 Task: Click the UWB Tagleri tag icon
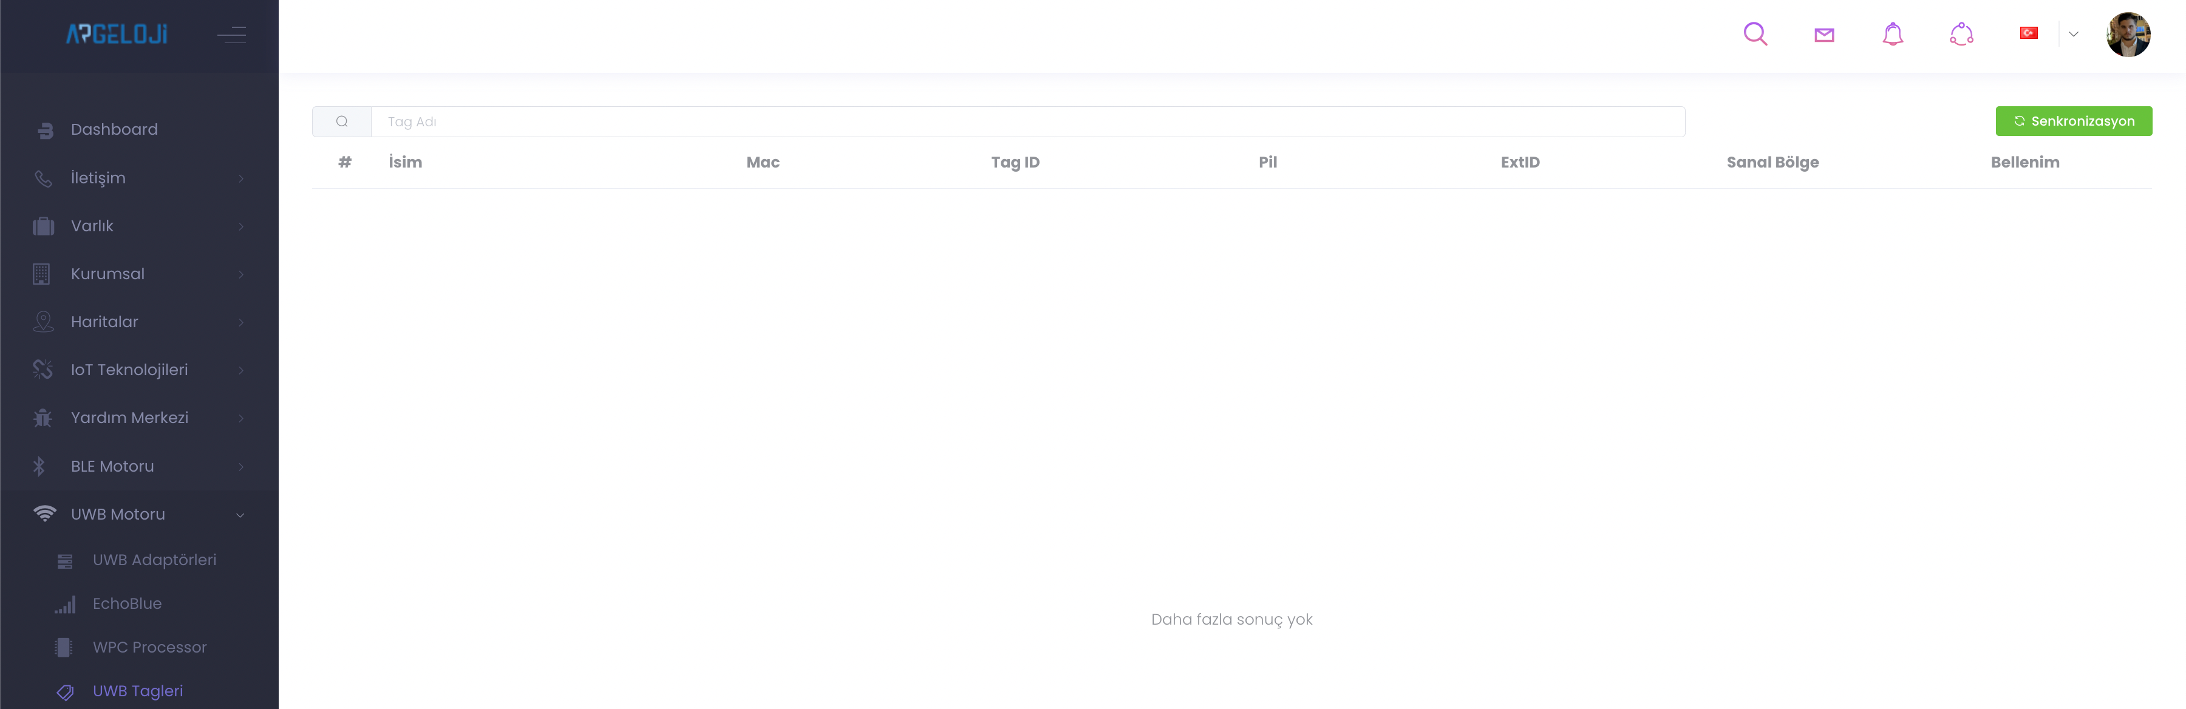coord(66,692)
